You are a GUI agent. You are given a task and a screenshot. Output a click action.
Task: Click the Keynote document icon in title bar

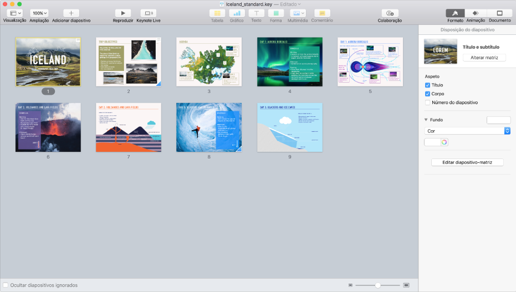222,4
